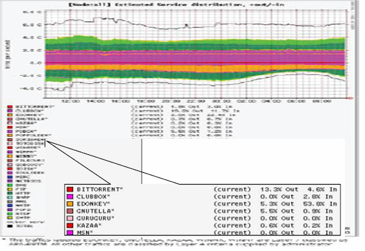The width and height of the screenshot is (365, 251).
Task: Click the KAZAA red swatch in the magnified legend
Action: (70, 225)
